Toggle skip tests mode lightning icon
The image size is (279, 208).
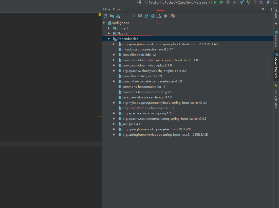pyautogui.click(x=153, y=16)
